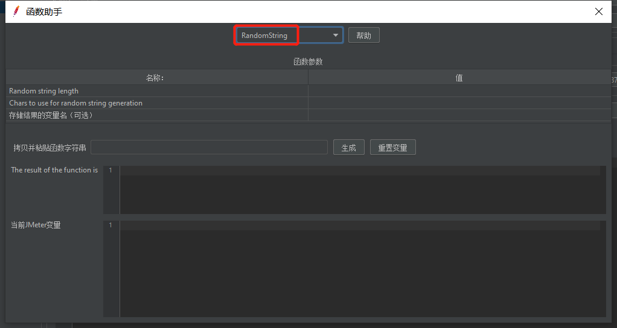Click the JMeter feather icon in title bar
Viewport: 617px width, 328px height.
[x=16, y=11]
